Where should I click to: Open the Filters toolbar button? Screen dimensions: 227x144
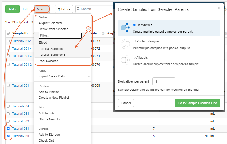(64, 9)
